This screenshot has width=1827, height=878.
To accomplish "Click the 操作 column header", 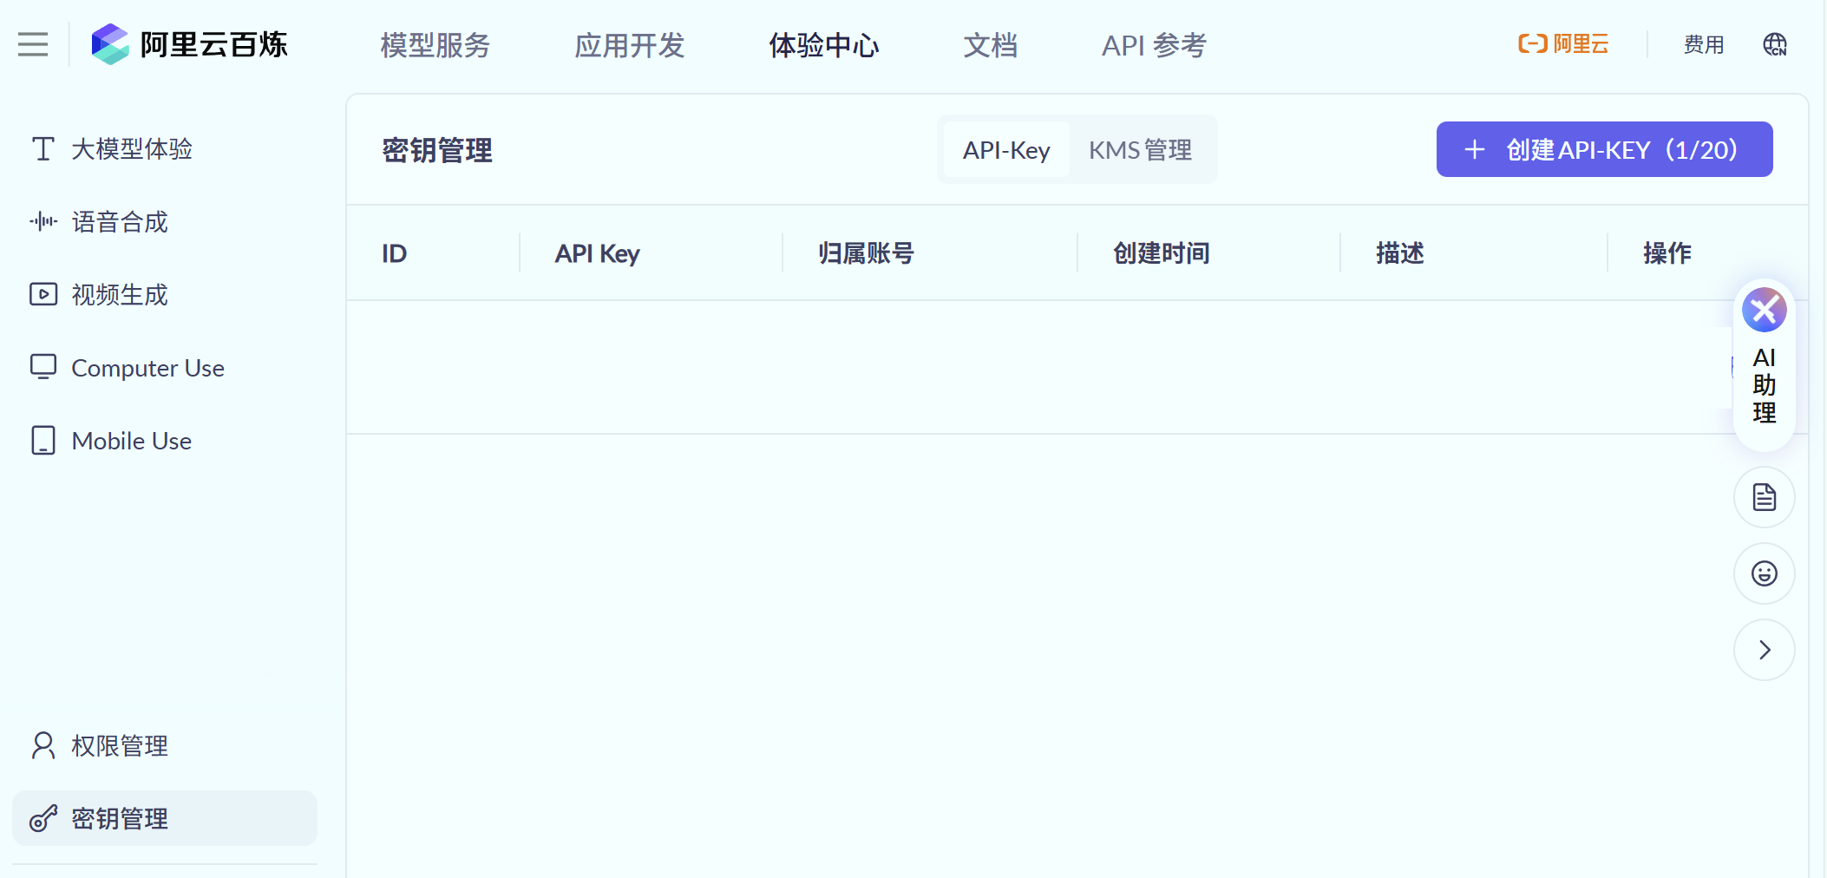I will [1667, 253].
